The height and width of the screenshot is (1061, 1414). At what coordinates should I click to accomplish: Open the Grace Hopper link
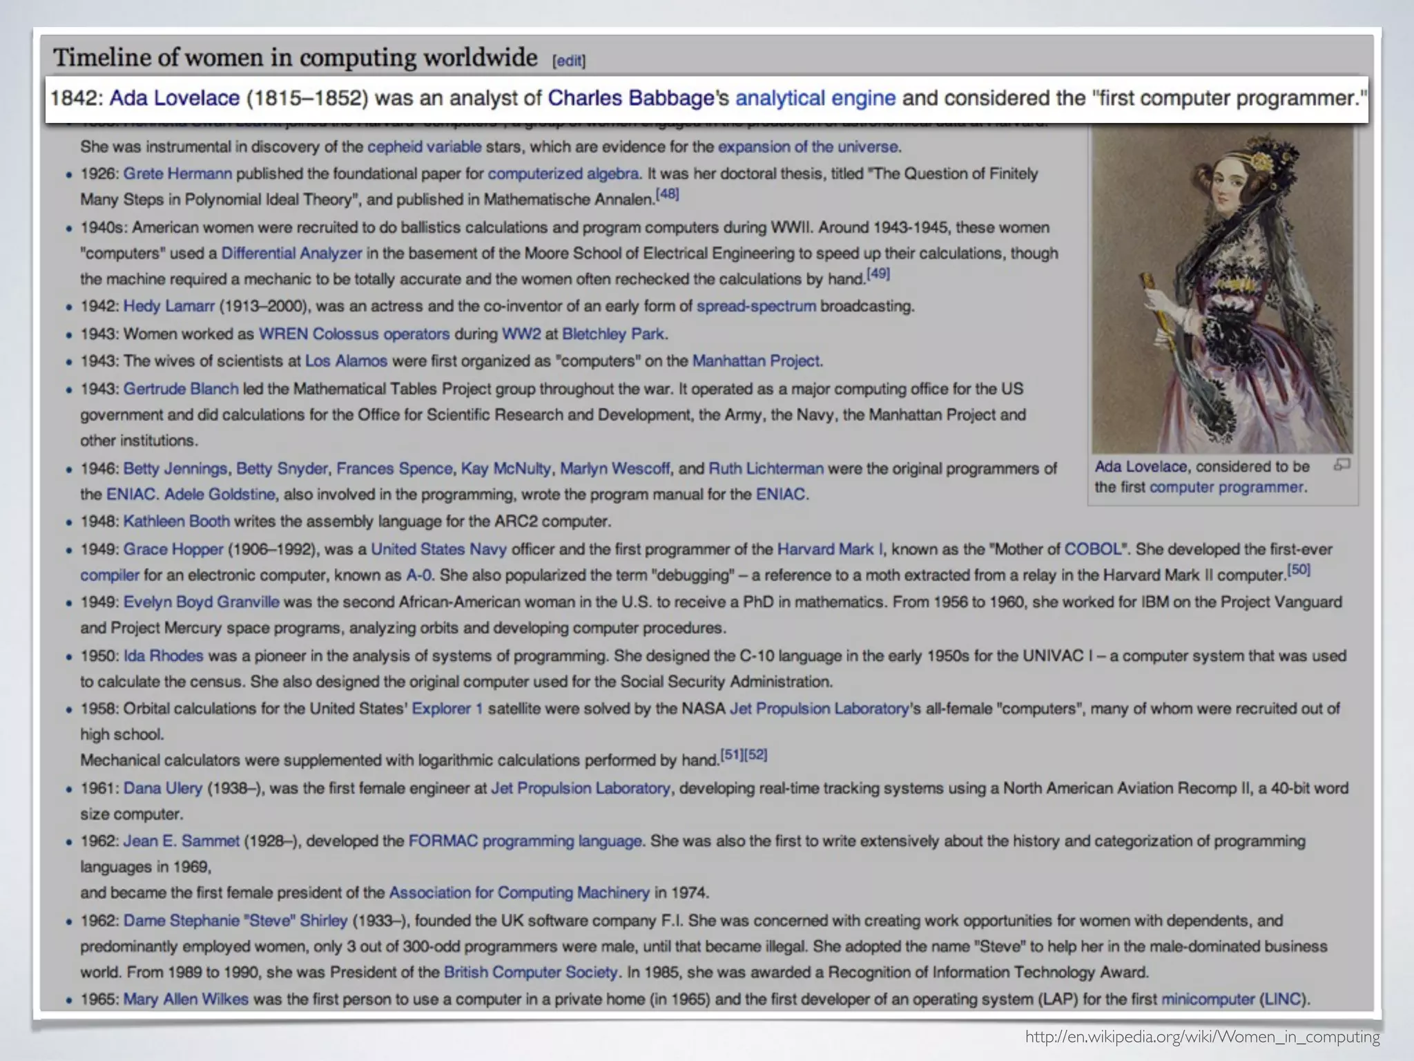(x=173, y=550)
